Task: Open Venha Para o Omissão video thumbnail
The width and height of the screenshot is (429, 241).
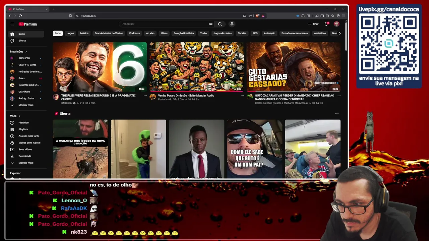Action: click(196, 67)
